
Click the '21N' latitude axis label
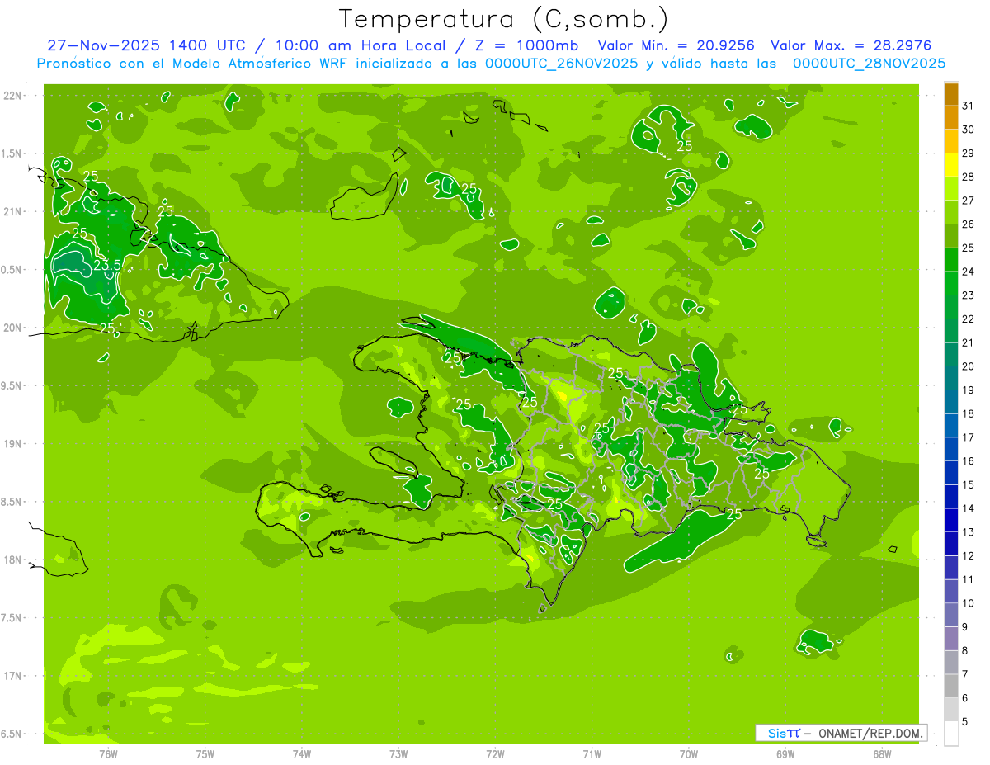[13, 211]
